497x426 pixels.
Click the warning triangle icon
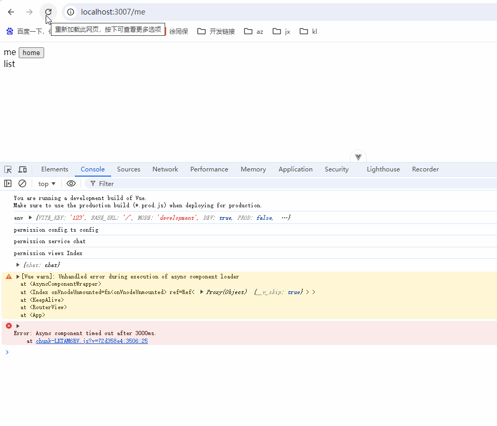click(9, 277)
